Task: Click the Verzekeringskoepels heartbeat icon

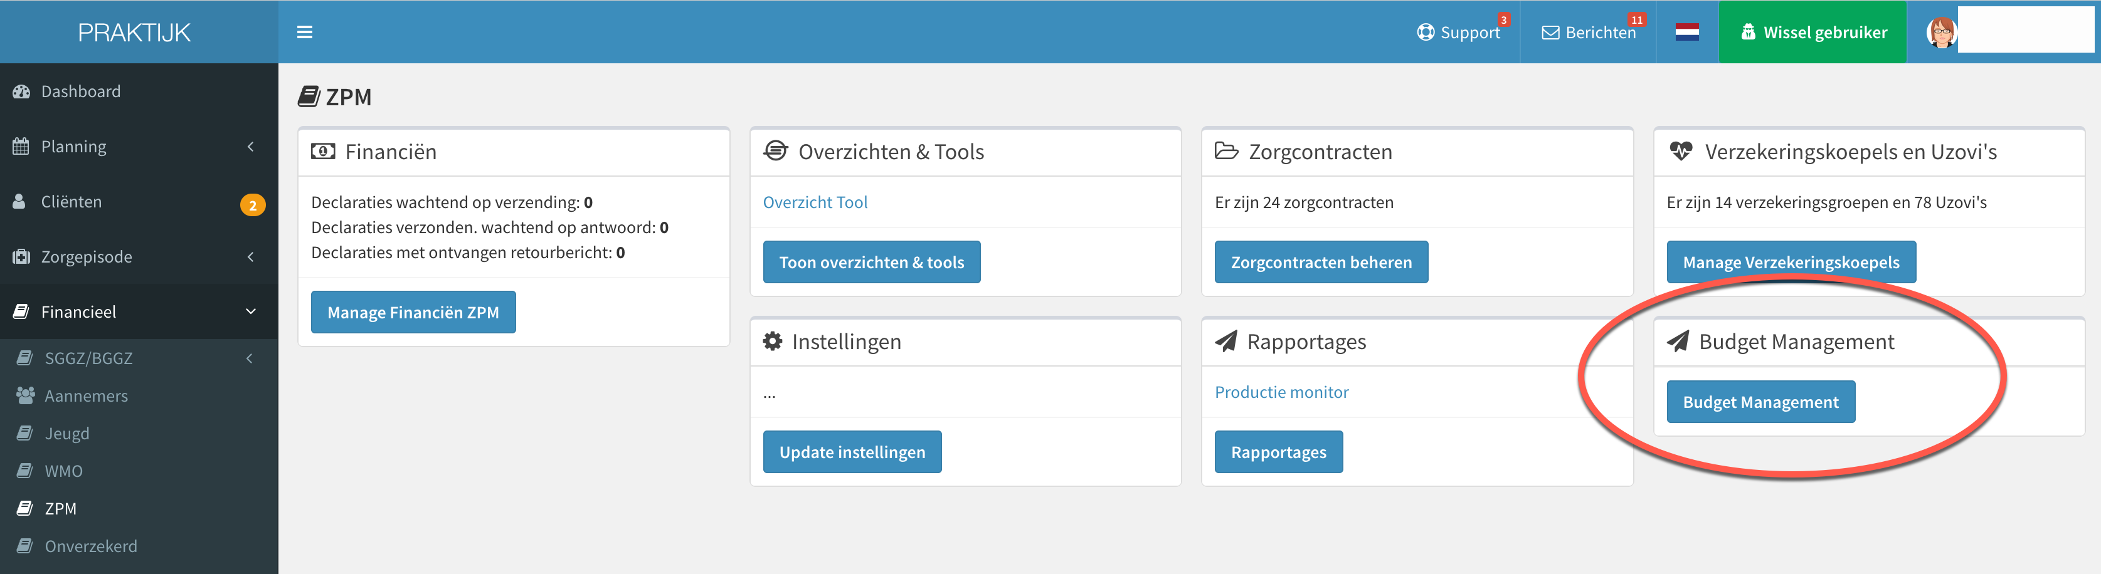Action: [x=1681, y=151]
